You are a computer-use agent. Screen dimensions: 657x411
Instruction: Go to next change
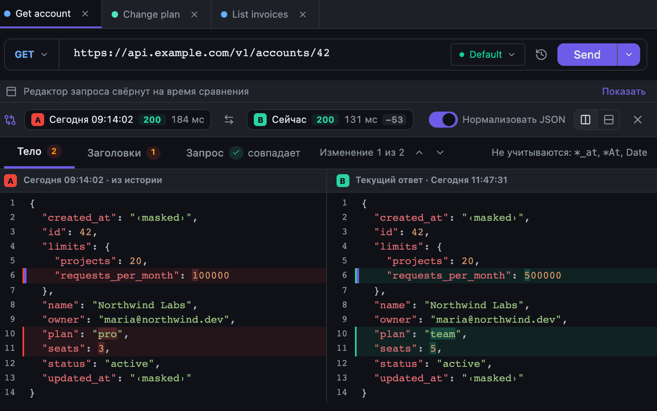(440, 153)
